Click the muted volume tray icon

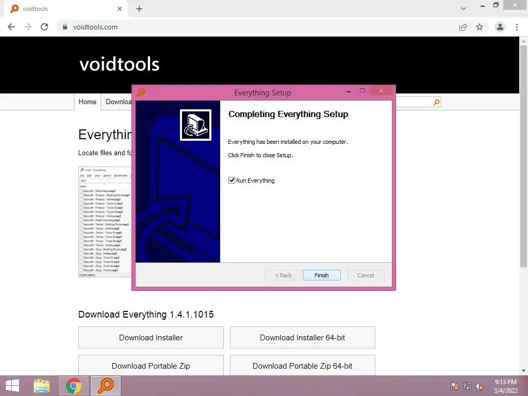point(480,386)
